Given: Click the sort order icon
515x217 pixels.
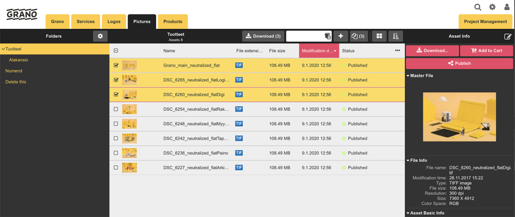Looking at the screenshot, I should 396,36.
